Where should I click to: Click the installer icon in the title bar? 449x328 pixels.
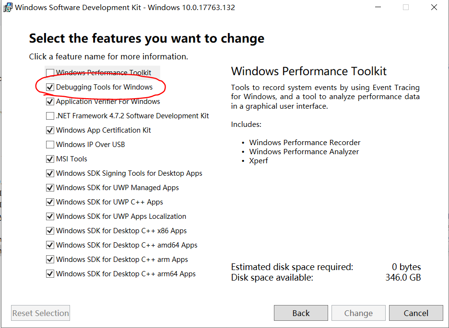point(8,7)
